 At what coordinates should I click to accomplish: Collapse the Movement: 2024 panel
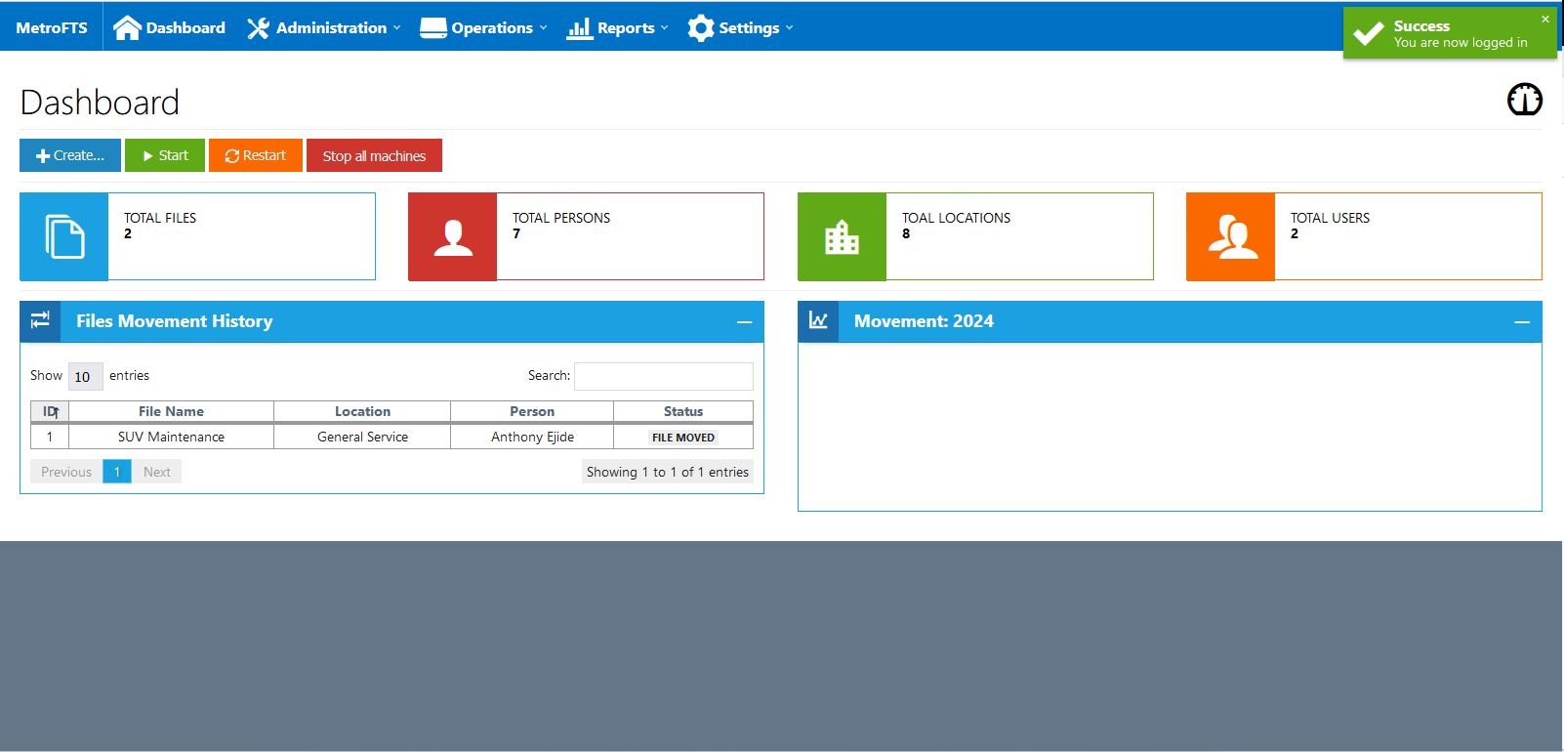[1522, 321]
